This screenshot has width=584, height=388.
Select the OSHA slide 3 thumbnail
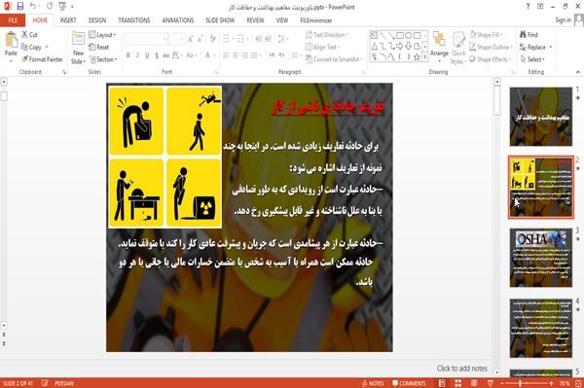click(x=541, y=258)
